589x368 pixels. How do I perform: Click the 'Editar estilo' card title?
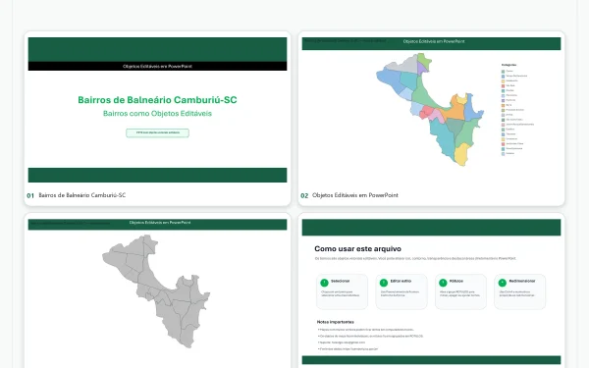tap(401, 281)
